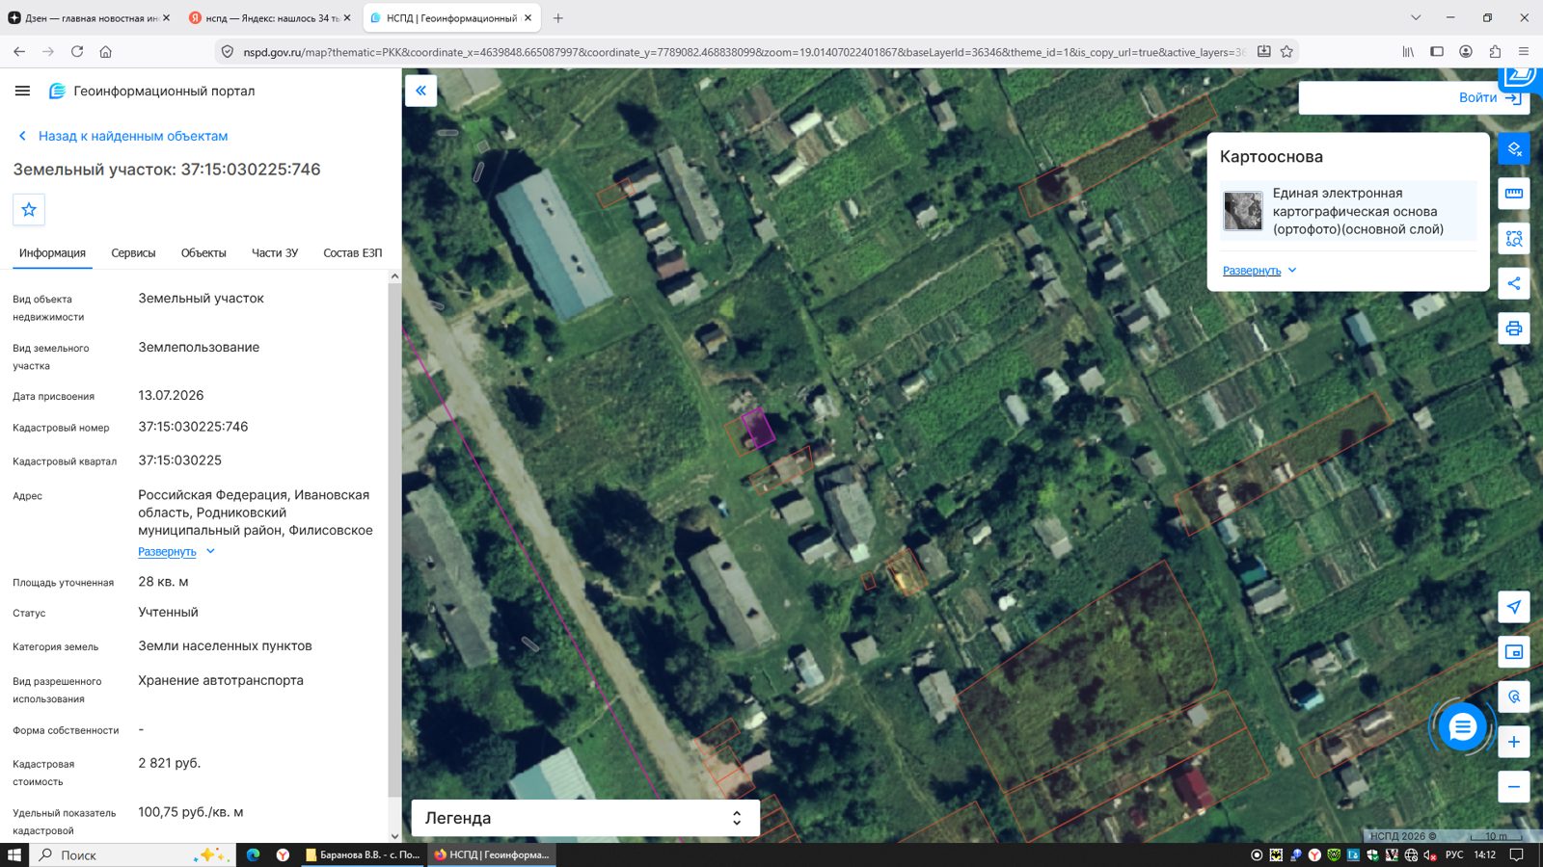Screen dimensions: 1543x867
Task: Add land plot to favorites star
Action: (x=29, y=209)
